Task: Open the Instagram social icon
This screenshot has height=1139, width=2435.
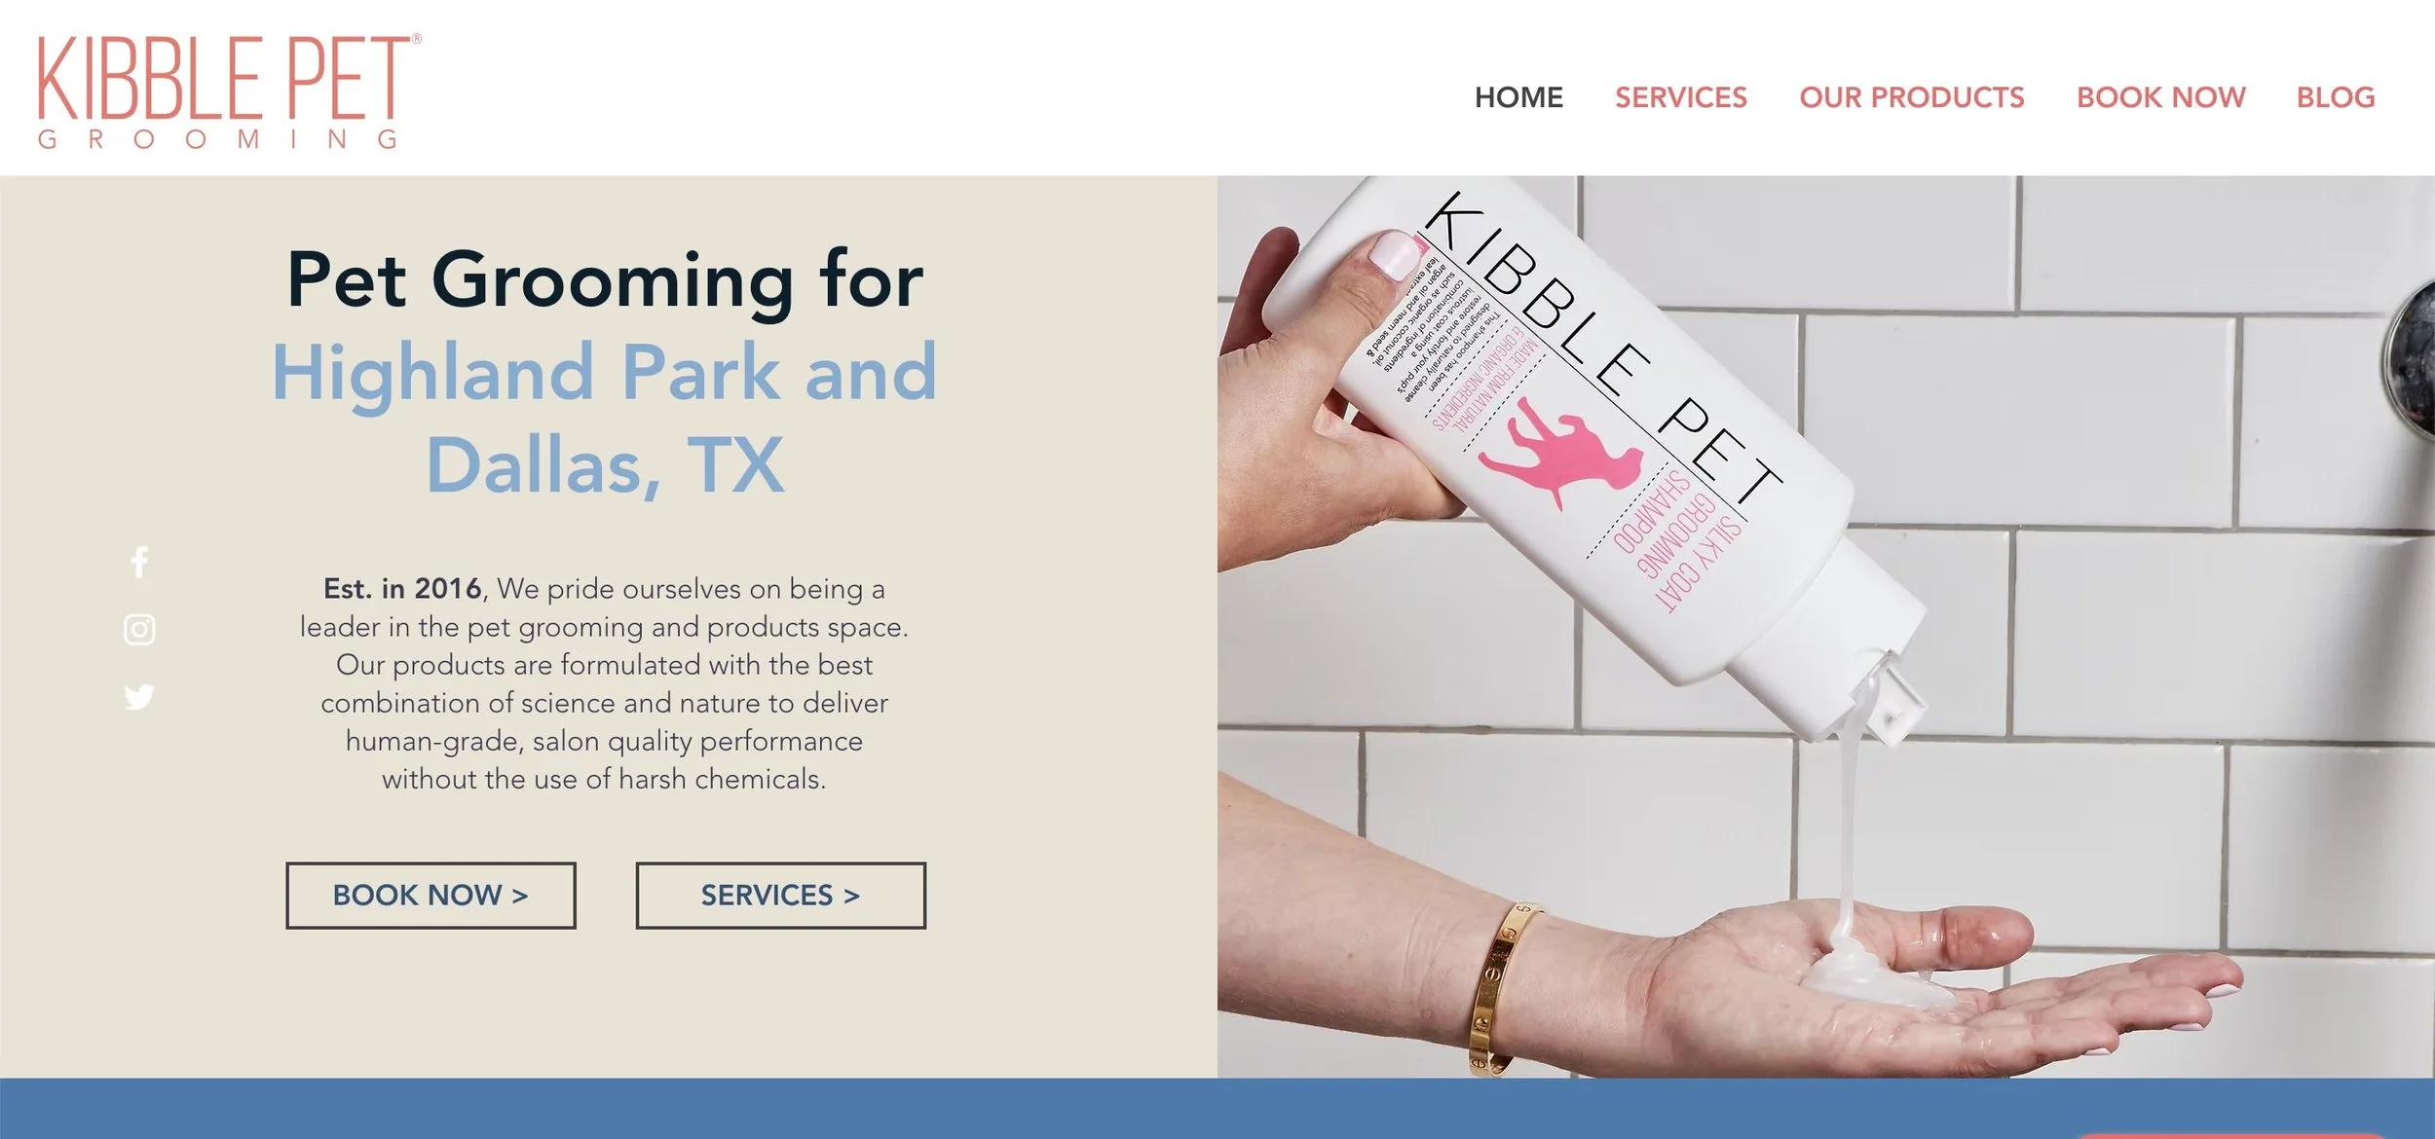Action: pyautogui.click(x=139, y=630)
